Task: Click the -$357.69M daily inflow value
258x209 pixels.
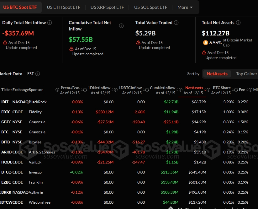Action: [x=18, y=33]
